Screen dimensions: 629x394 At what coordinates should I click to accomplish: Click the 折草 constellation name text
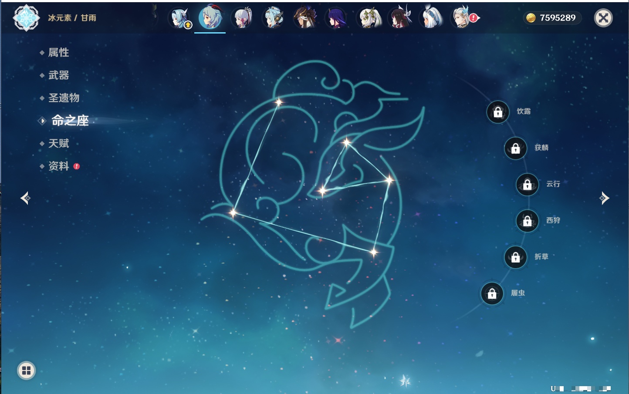pos(541,257)
